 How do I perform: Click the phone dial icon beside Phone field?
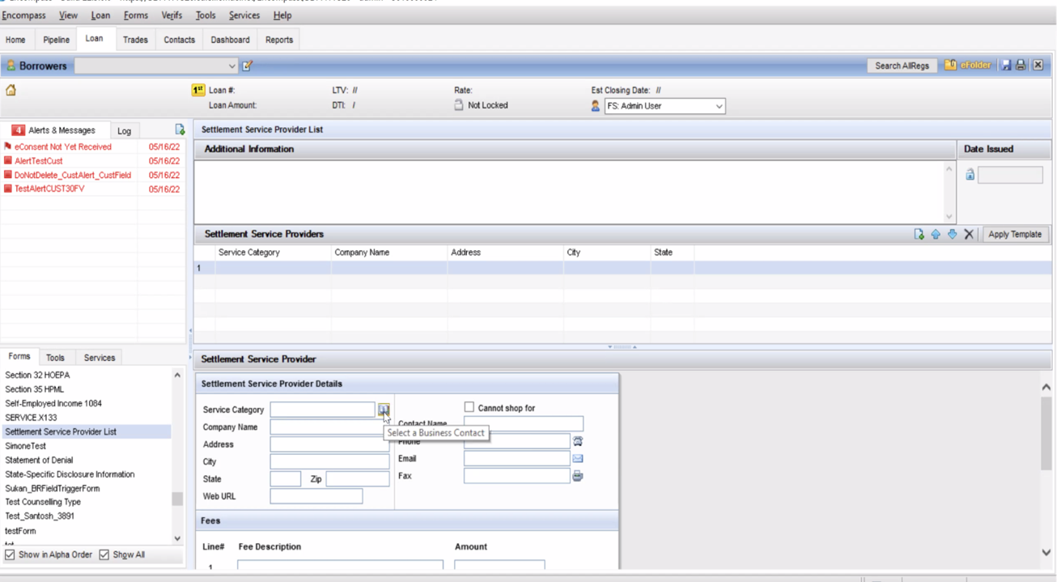click(578, 441)
